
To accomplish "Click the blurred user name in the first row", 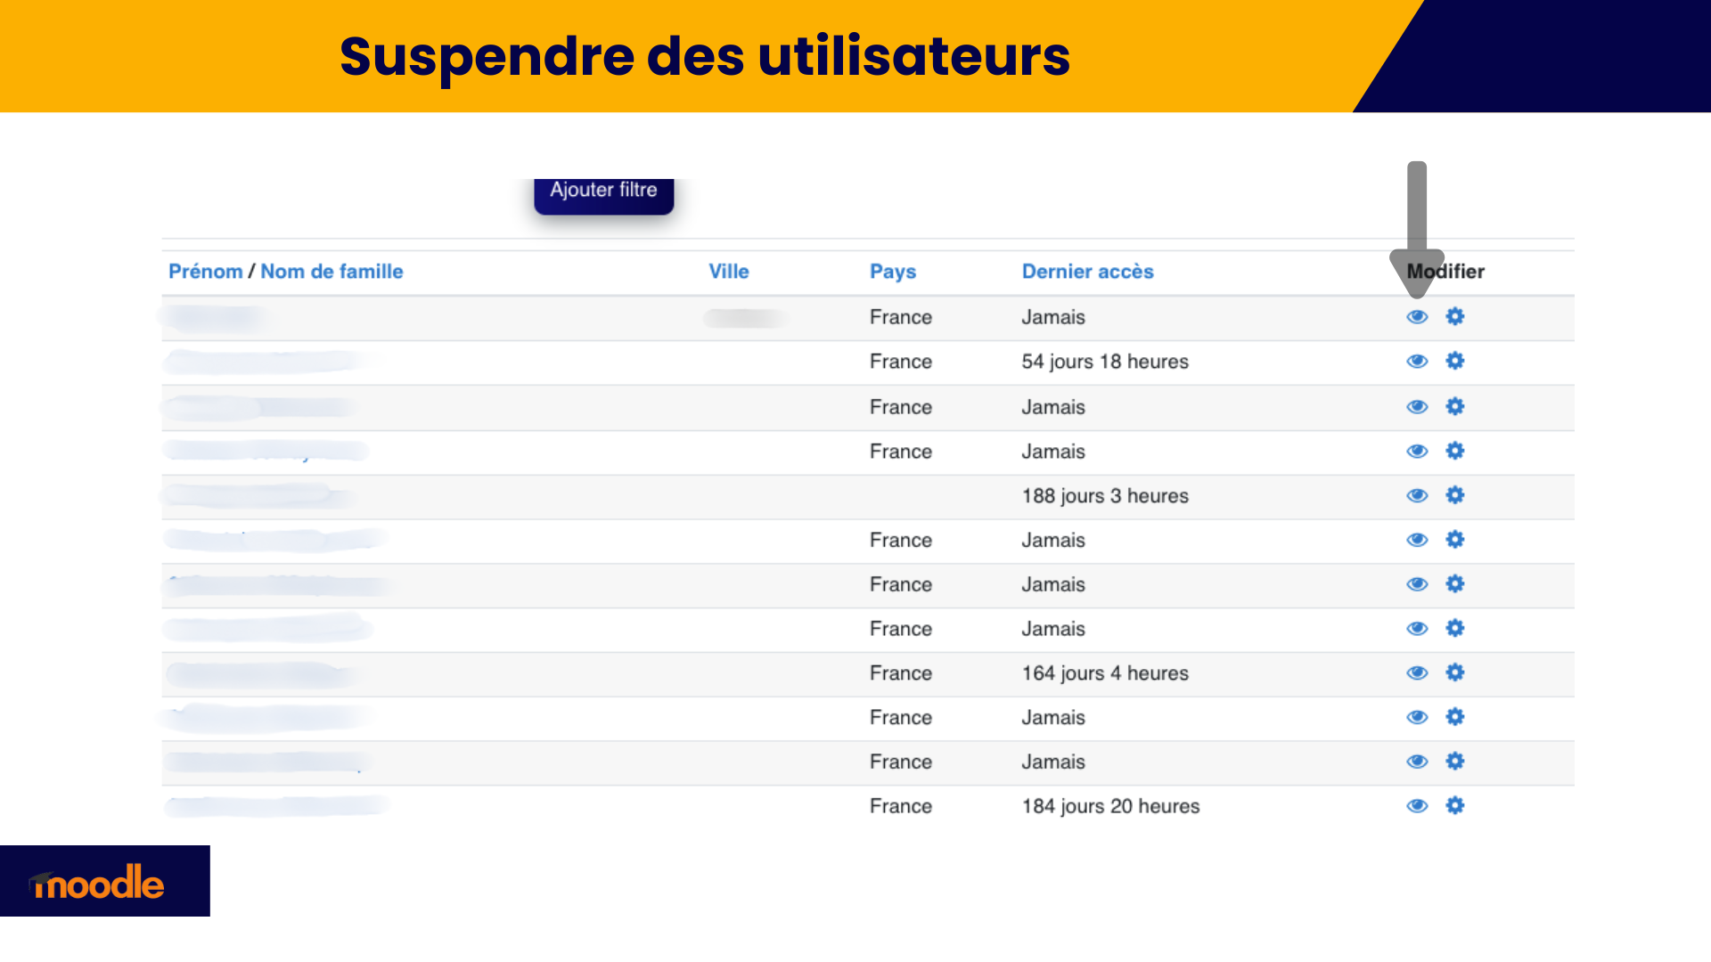I will [x=212, y=317].
